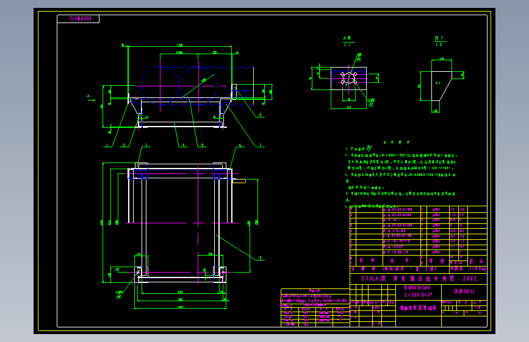Click part callout number 8 beside front view
The image size is (529, 342).
(260, 115)
